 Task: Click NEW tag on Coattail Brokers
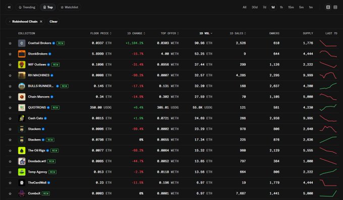coord(61,43)
